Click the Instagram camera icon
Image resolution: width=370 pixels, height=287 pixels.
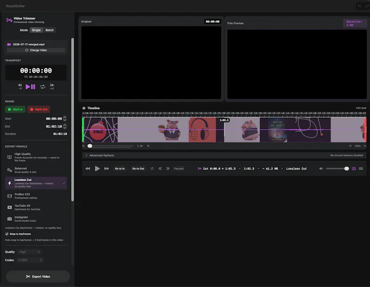coord(9,219)
